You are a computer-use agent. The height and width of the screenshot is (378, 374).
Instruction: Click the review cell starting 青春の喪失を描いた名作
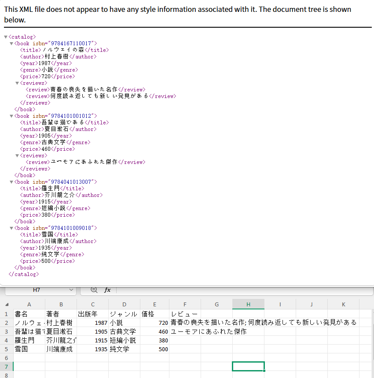[x=185, y=323]
